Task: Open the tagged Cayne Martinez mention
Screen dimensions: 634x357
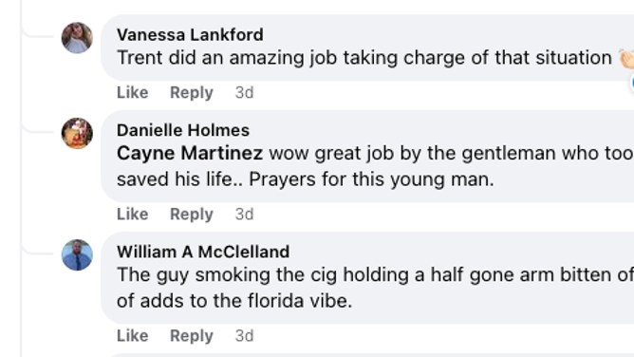Action: click(190, 153)
